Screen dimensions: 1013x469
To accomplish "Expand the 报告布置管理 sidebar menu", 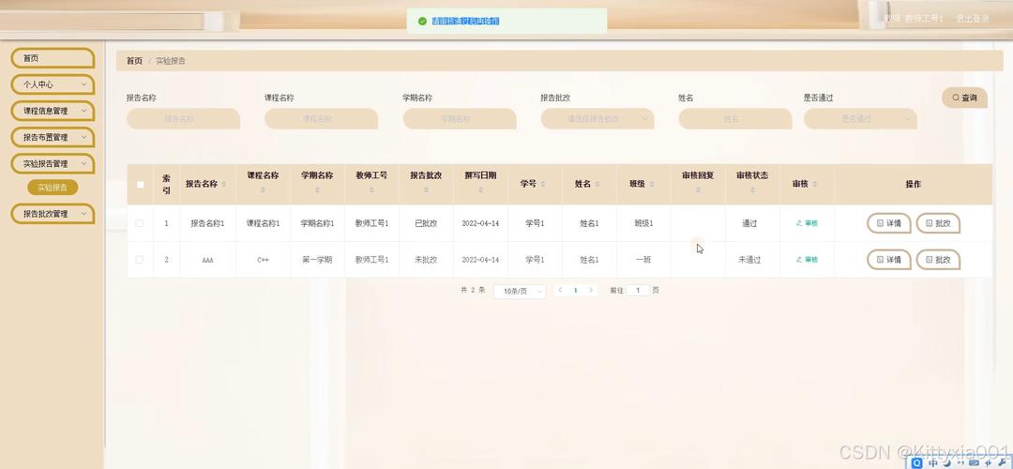I will [53, 138].
